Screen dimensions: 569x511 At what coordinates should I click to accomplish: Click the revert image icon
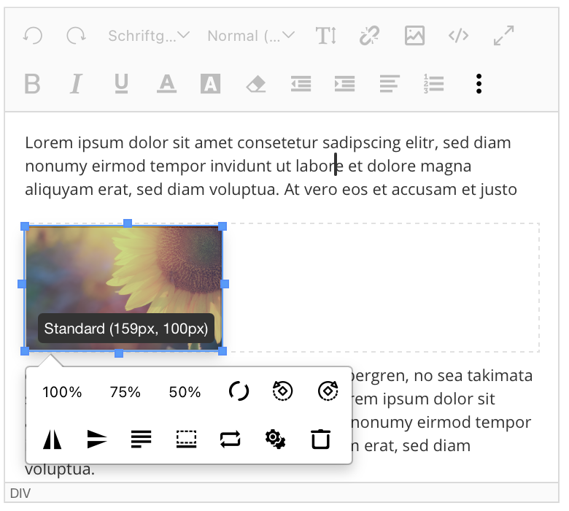(x=231, y=439)
